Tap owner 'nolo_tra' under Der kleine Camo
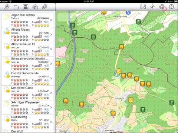The height and width of the screenshot is (133, 178). 15,91
